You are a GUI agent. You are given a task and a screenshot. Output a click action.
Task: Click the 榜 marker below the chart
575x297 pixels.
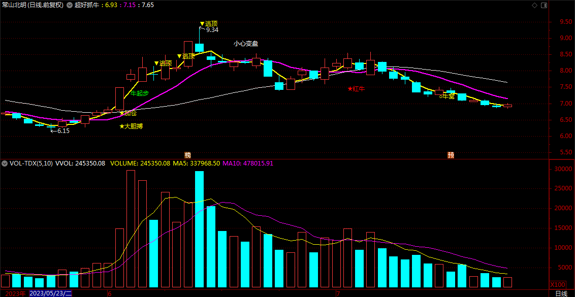click(188, 155)
